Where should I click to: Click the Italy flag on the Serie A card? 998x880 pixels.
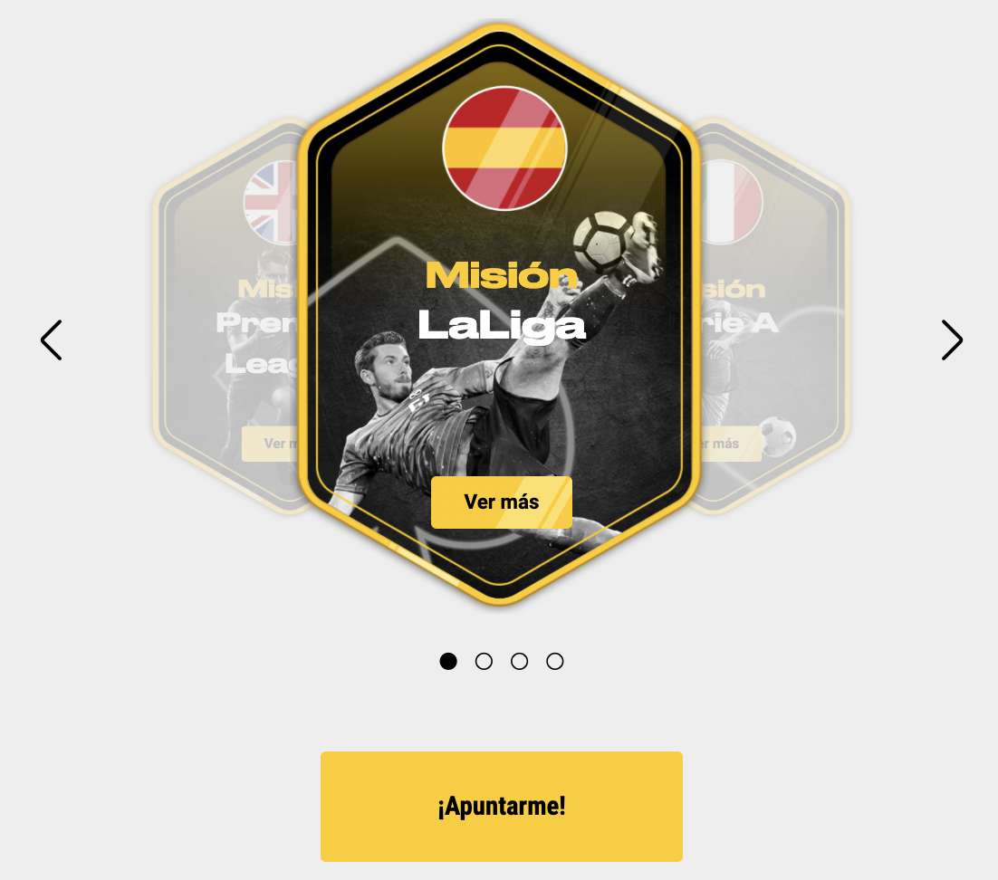732,202
